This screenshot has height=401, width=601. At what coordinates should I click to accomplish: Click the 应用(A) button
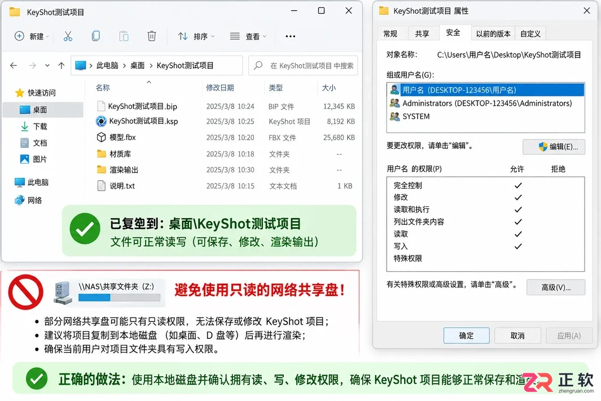(569, 335)
